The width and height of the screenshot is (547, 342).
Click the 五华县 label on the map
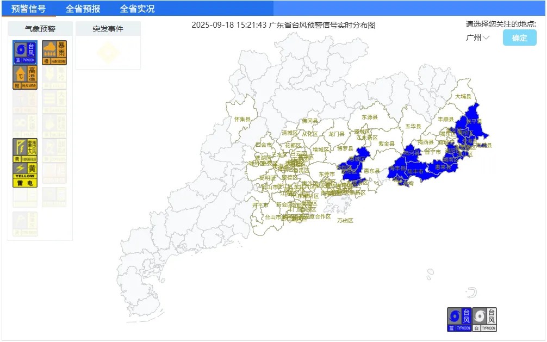click(413, 126)
